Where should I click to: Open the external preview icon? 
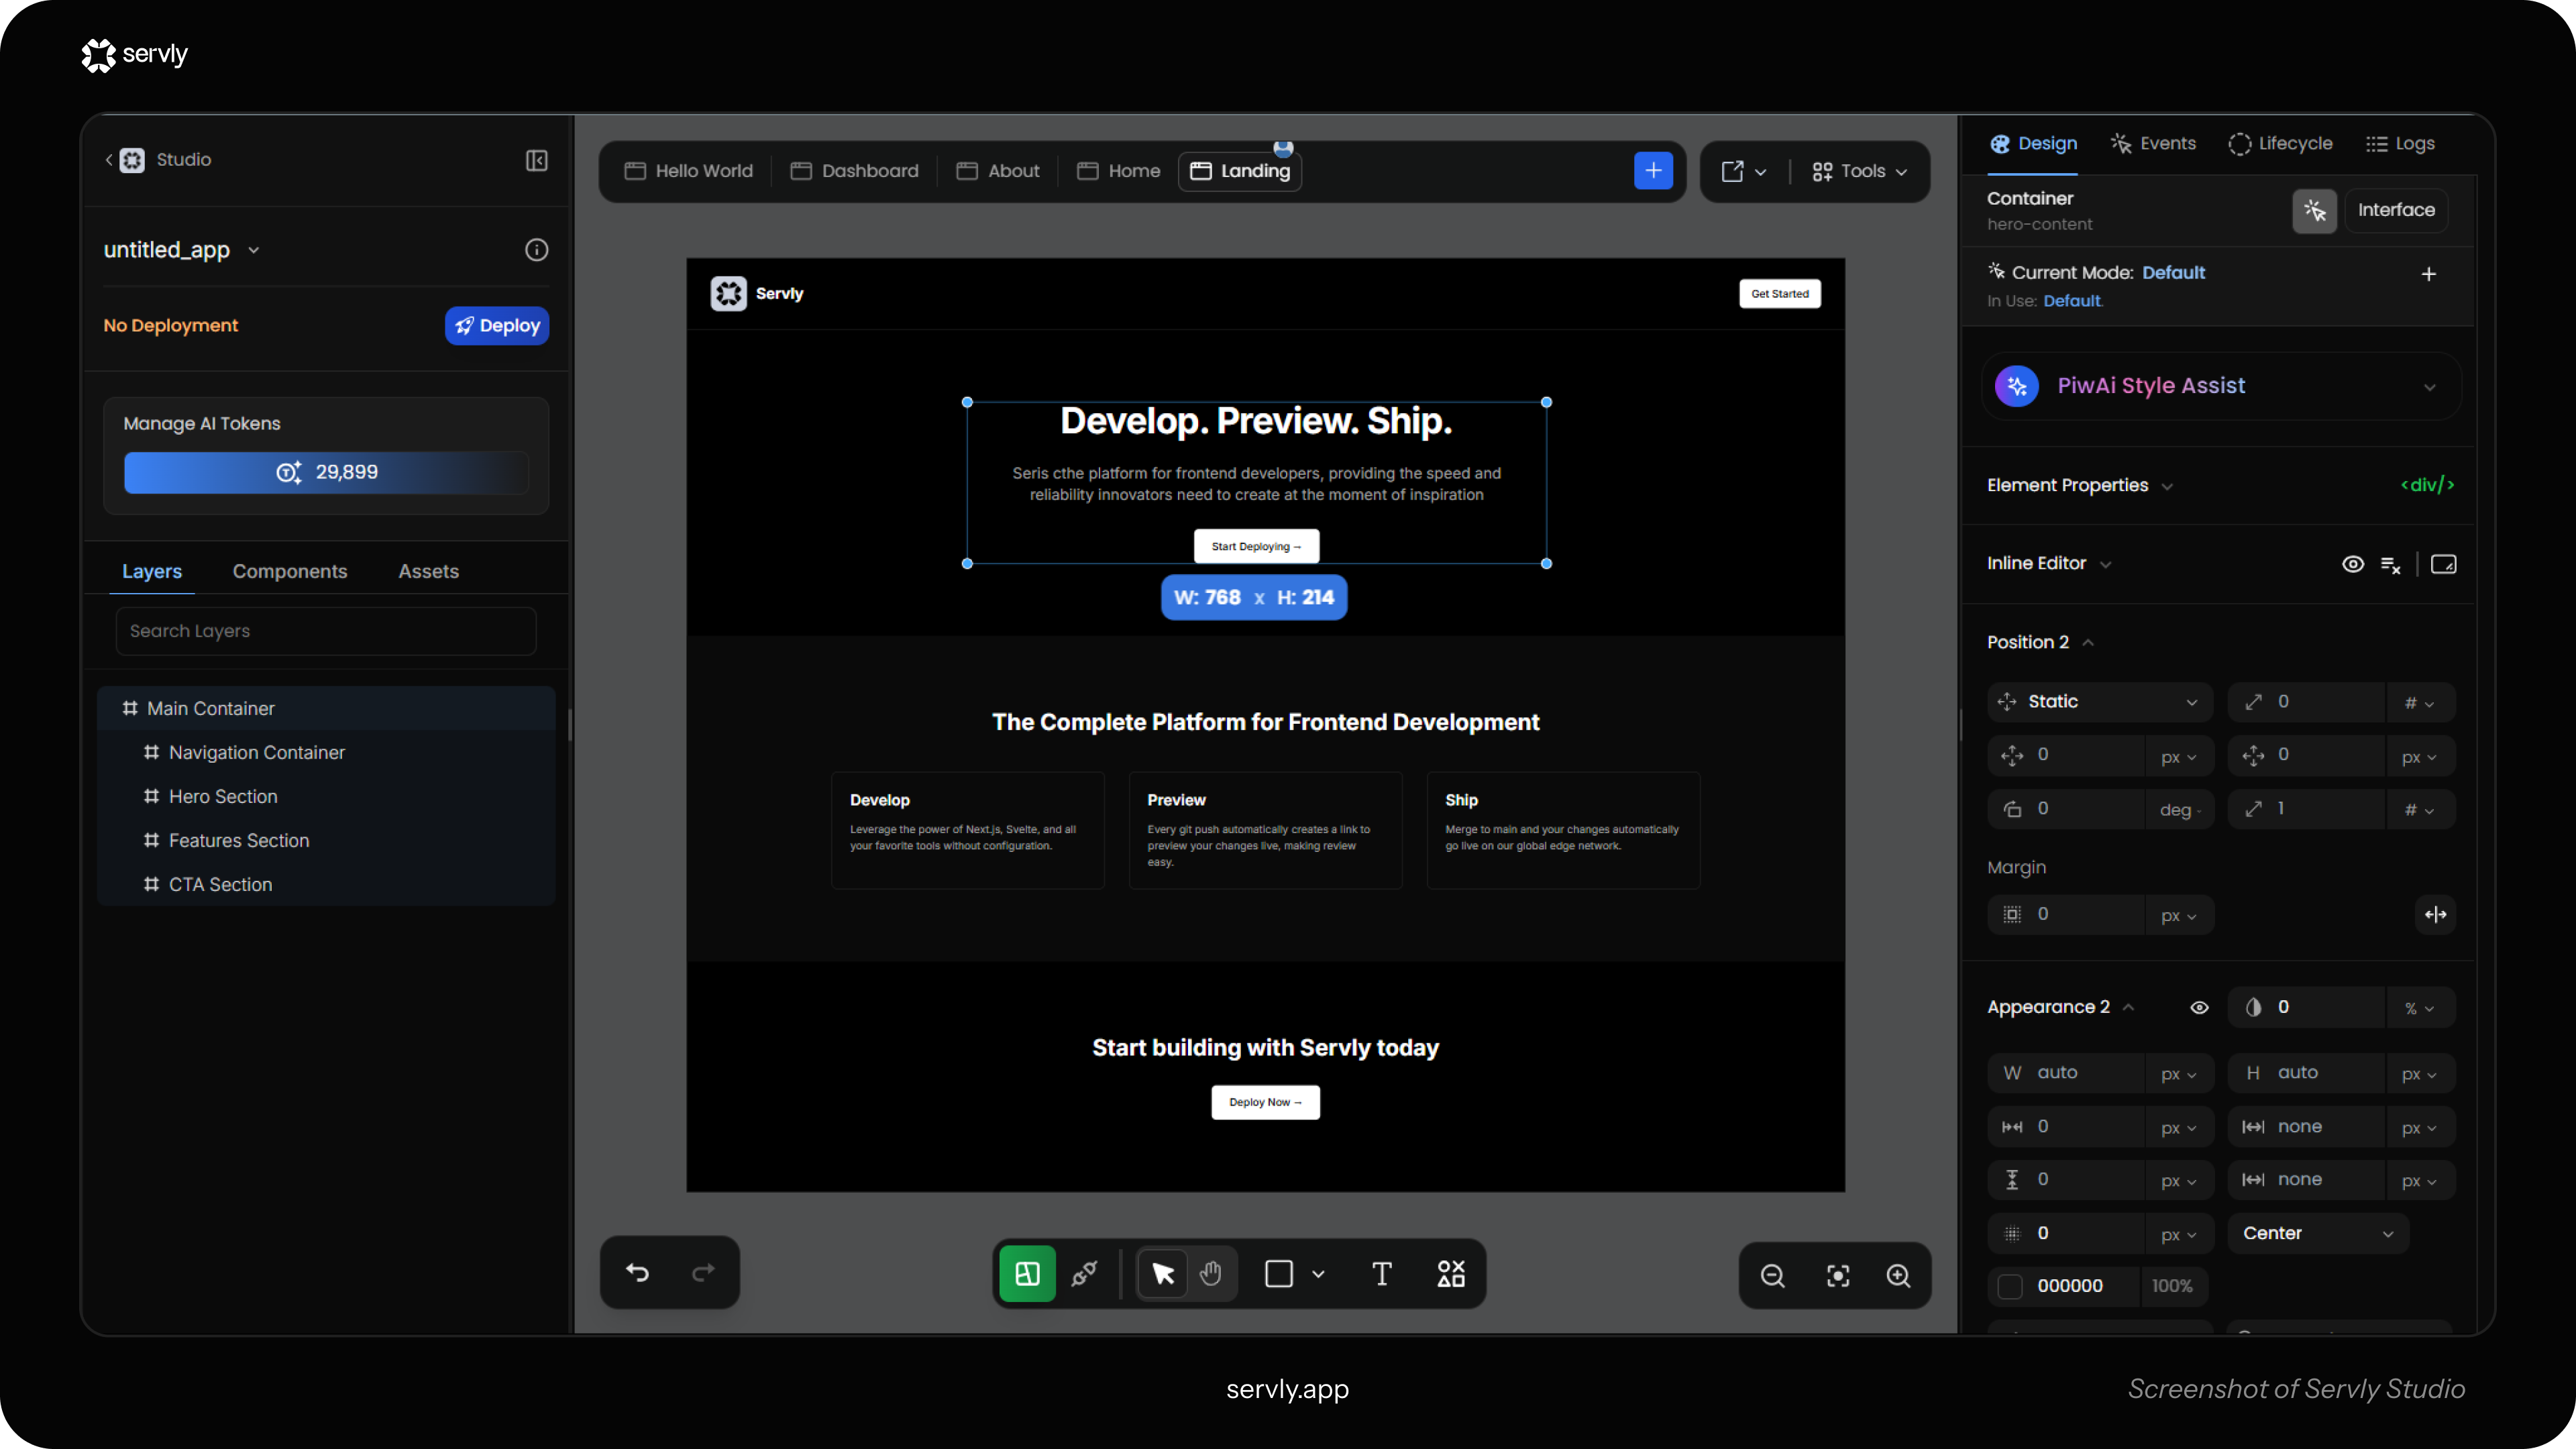click(1732, 171)
